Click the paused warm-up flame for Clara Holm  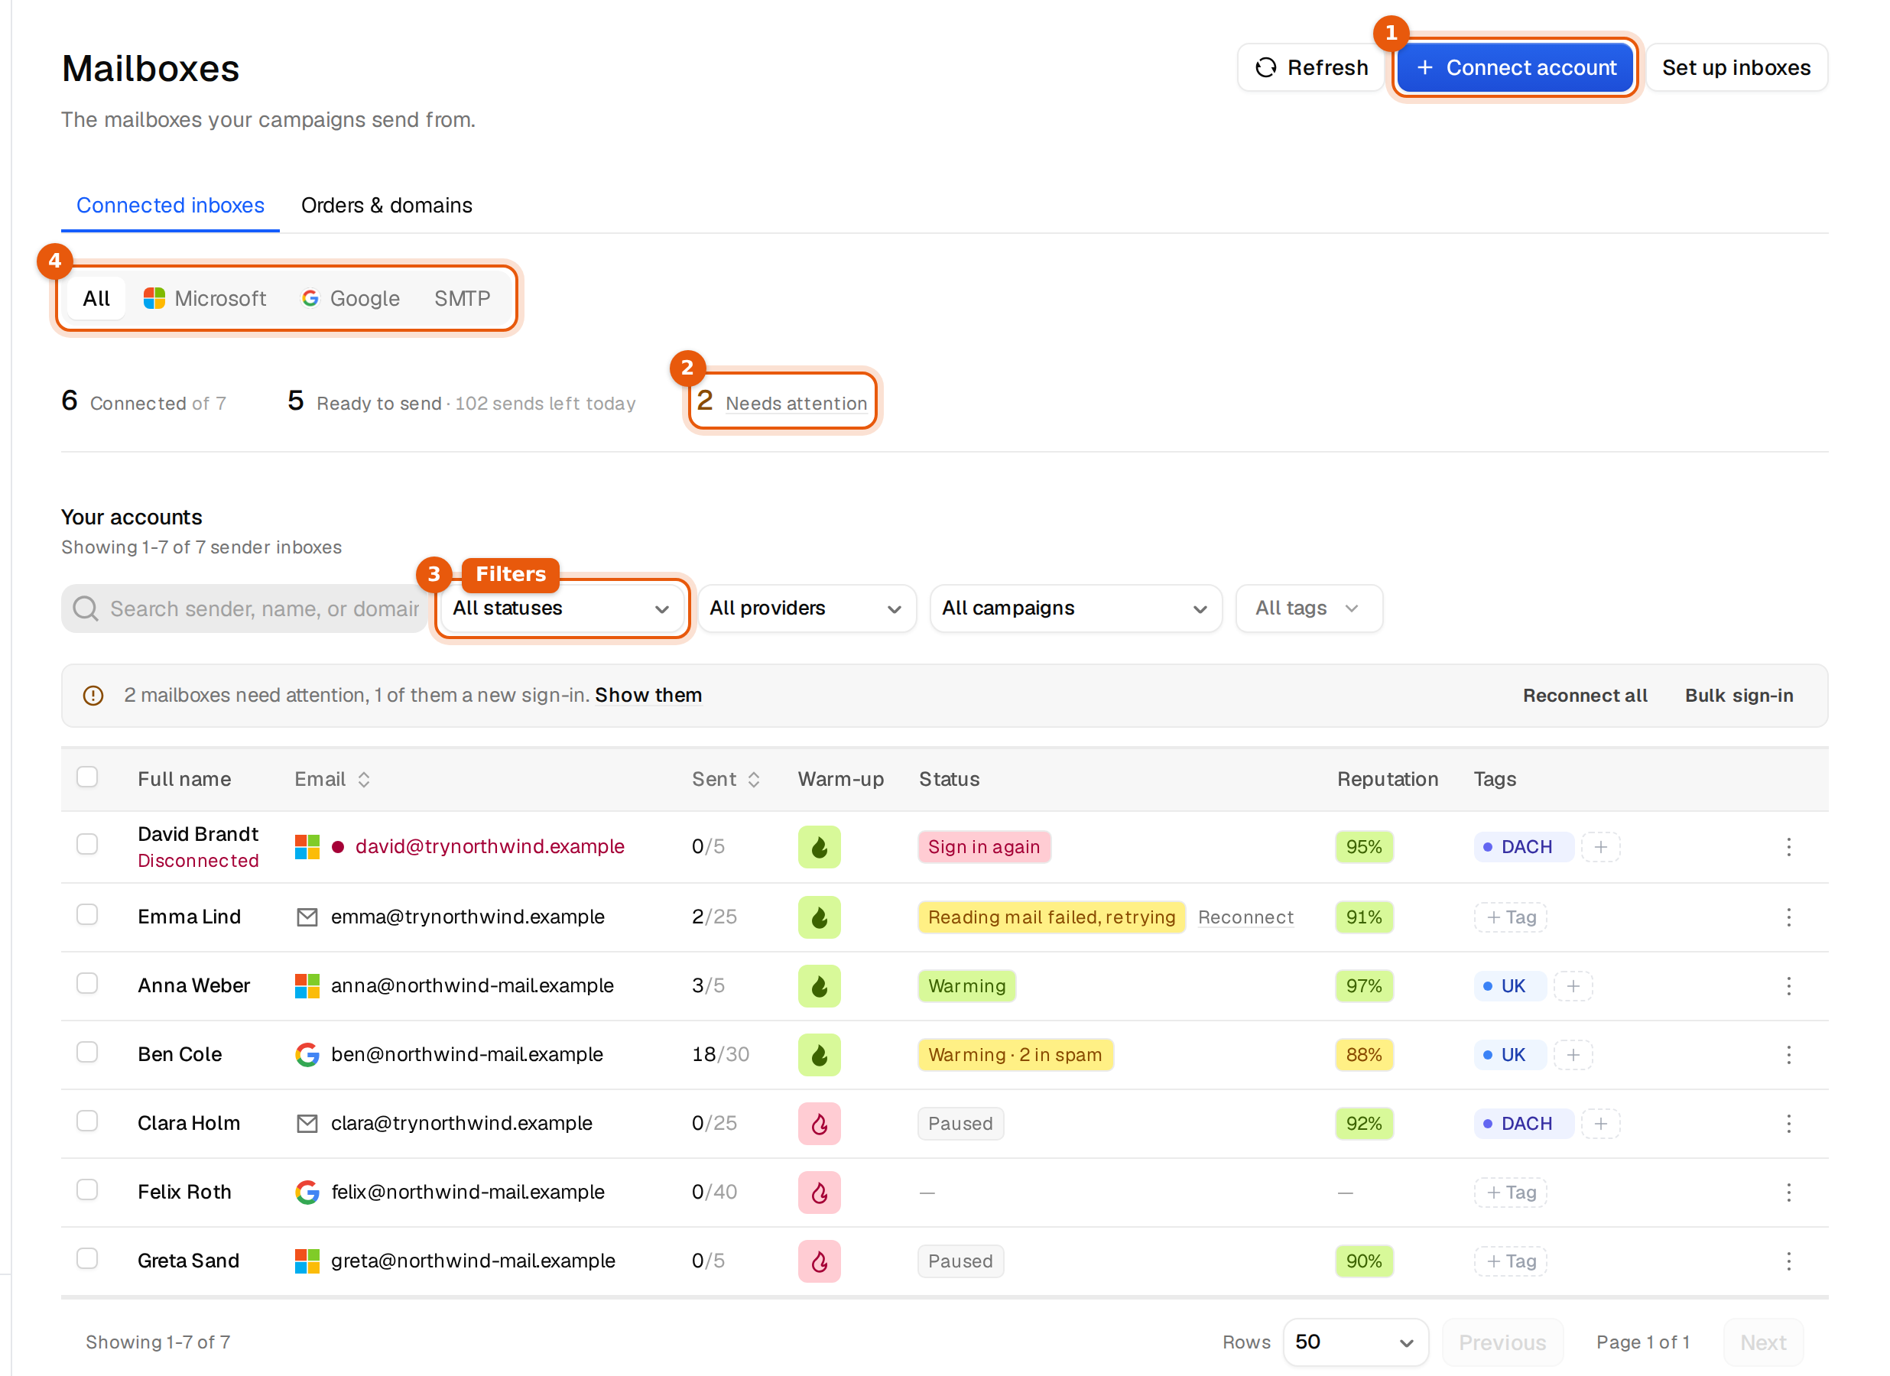(819, 1124)
